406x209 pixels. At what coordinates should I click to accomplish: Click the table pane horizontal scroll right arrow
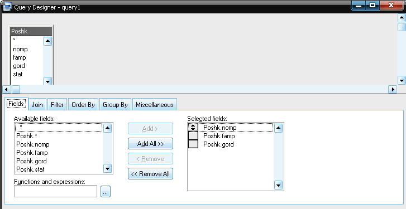click(393, 89)
